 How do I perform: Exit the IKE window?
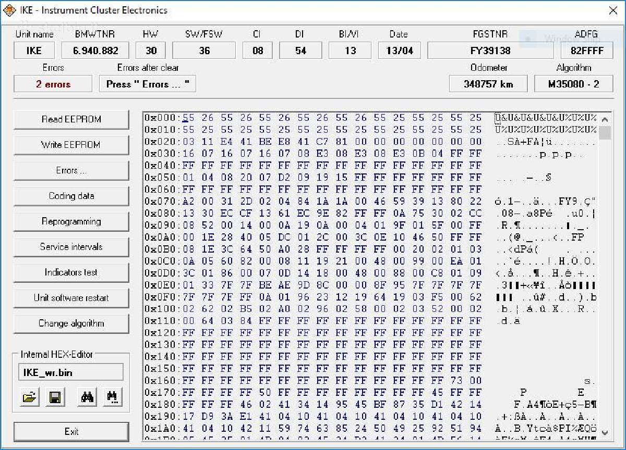[71, 431]
